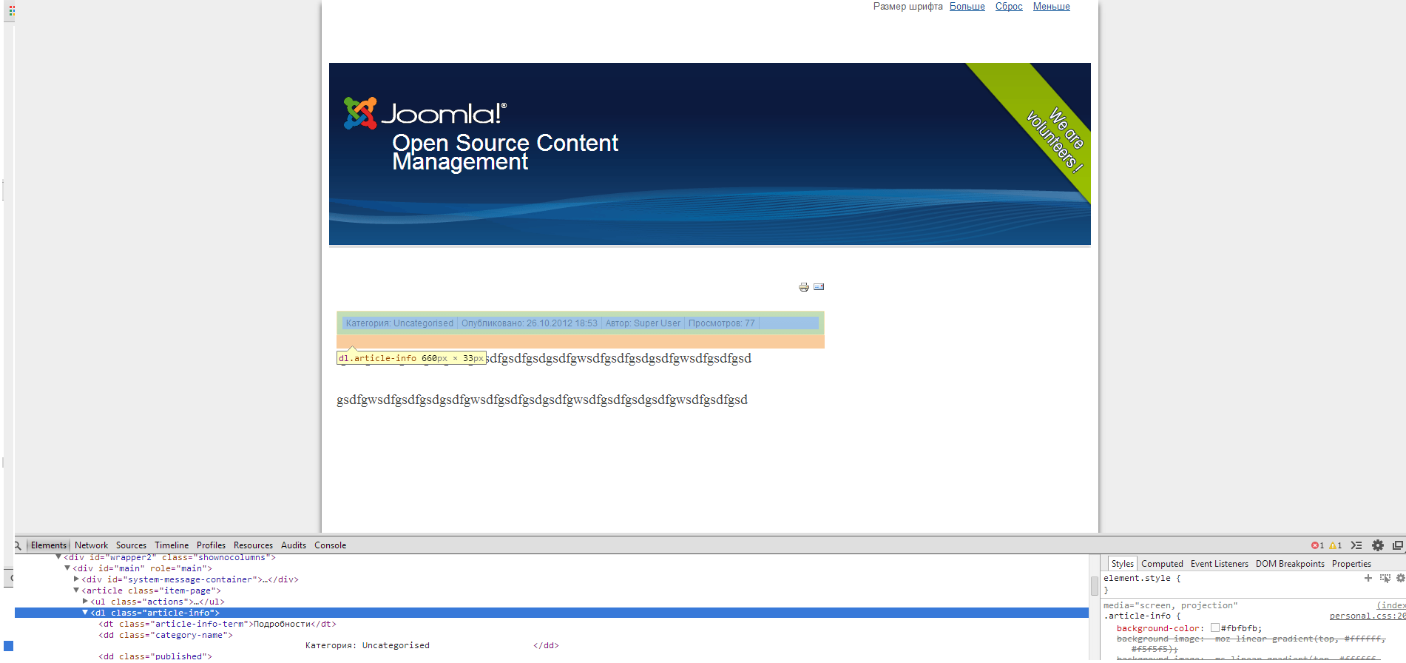Click the dt article-info-term node
This screenshot has height=663, width=1406.
[x=217, y=624]
